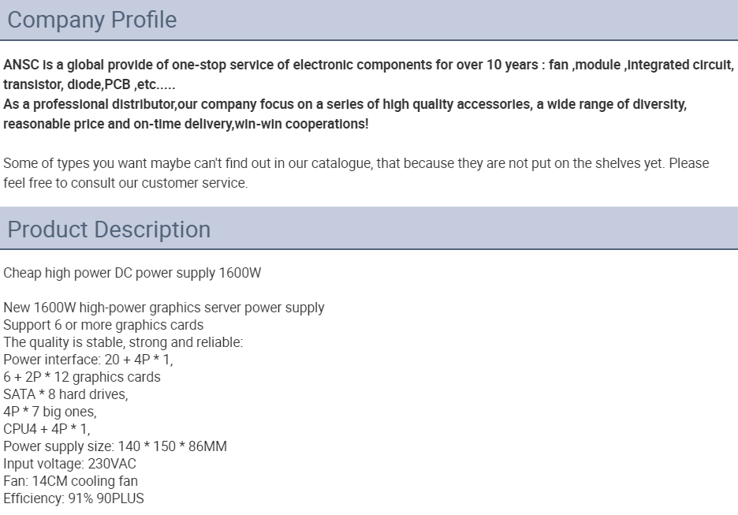Click 'Efficiency: 91% 90PLUS' line
Image resolution: width=738 pixels, height=515 pixels.
click(x=74, y=498)
